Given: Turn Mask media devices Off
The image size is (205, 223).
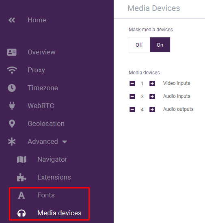Looking at the screenshot, I should 139,45.
